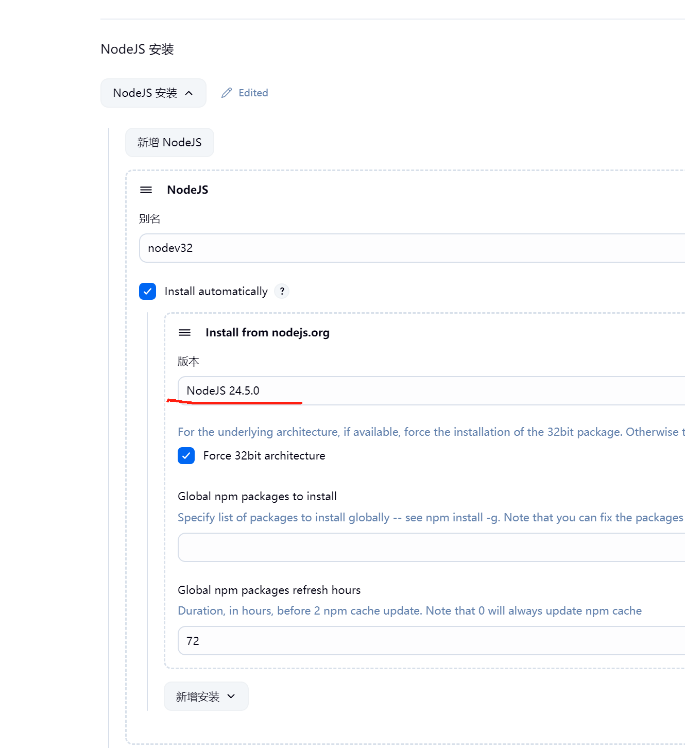Grab the drag handle beside NodeJS heading
The height and width of the screenshot is (748, 685).
pos(146,190)
